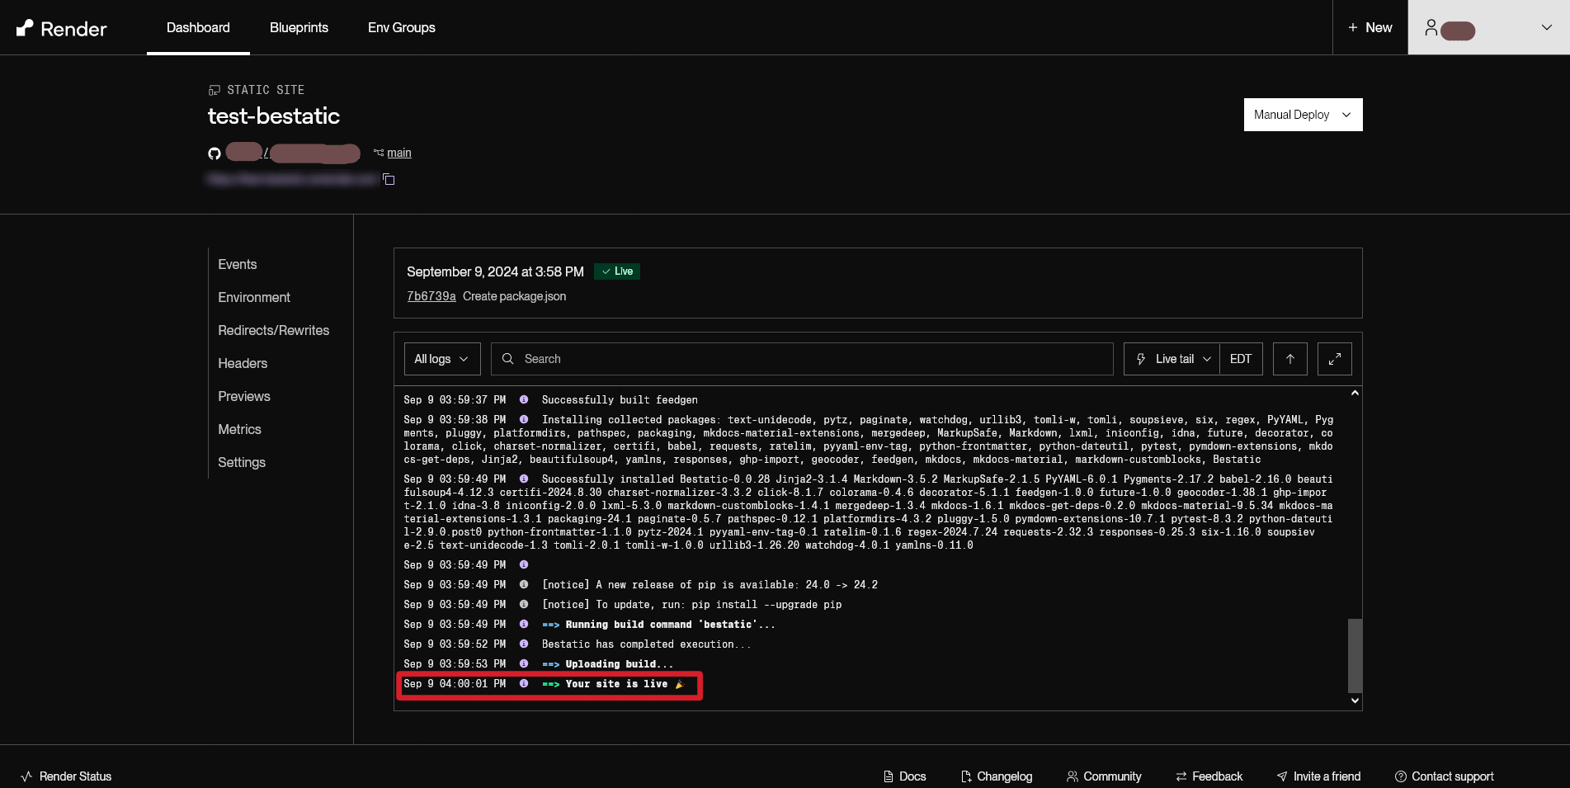
Task: Open commit 7b6739a link
Action: coord(431,296)
